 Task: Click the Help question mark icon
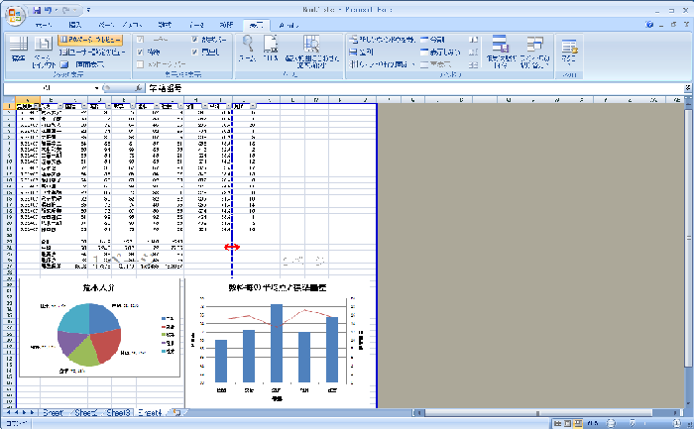651,22
